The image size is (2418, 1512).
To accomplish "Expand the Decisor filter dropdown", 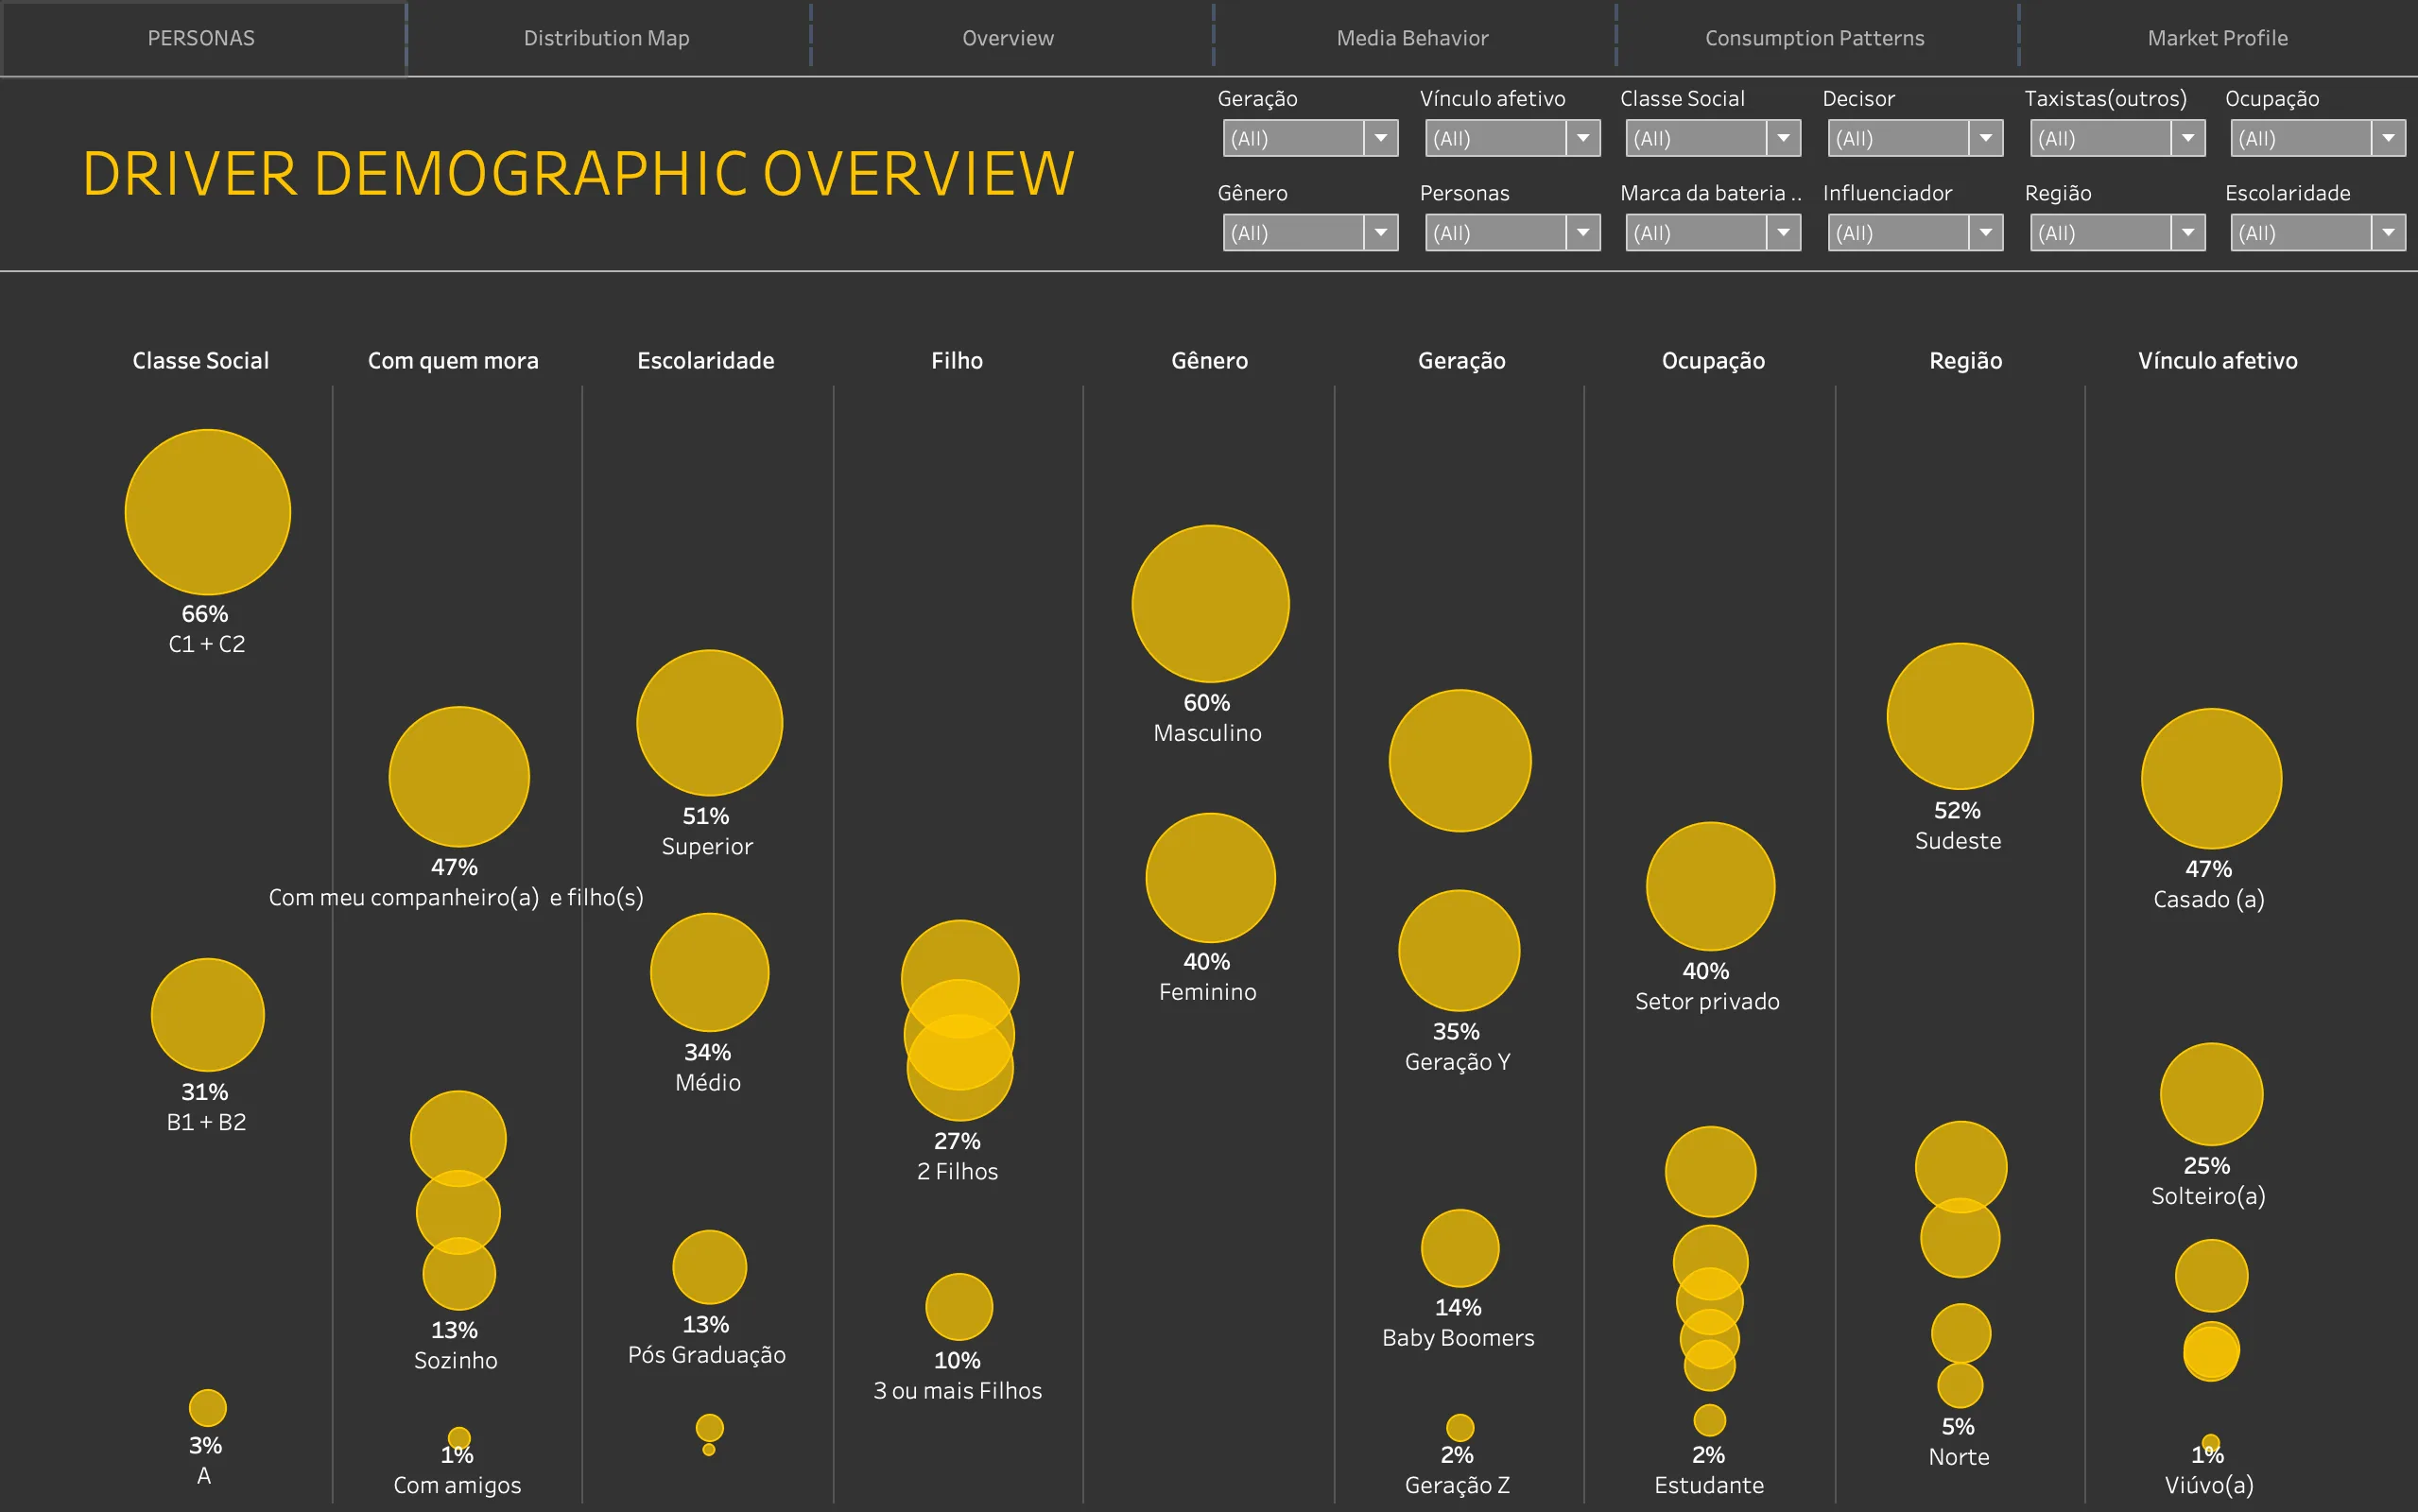I will click(x=1985, y=138).
